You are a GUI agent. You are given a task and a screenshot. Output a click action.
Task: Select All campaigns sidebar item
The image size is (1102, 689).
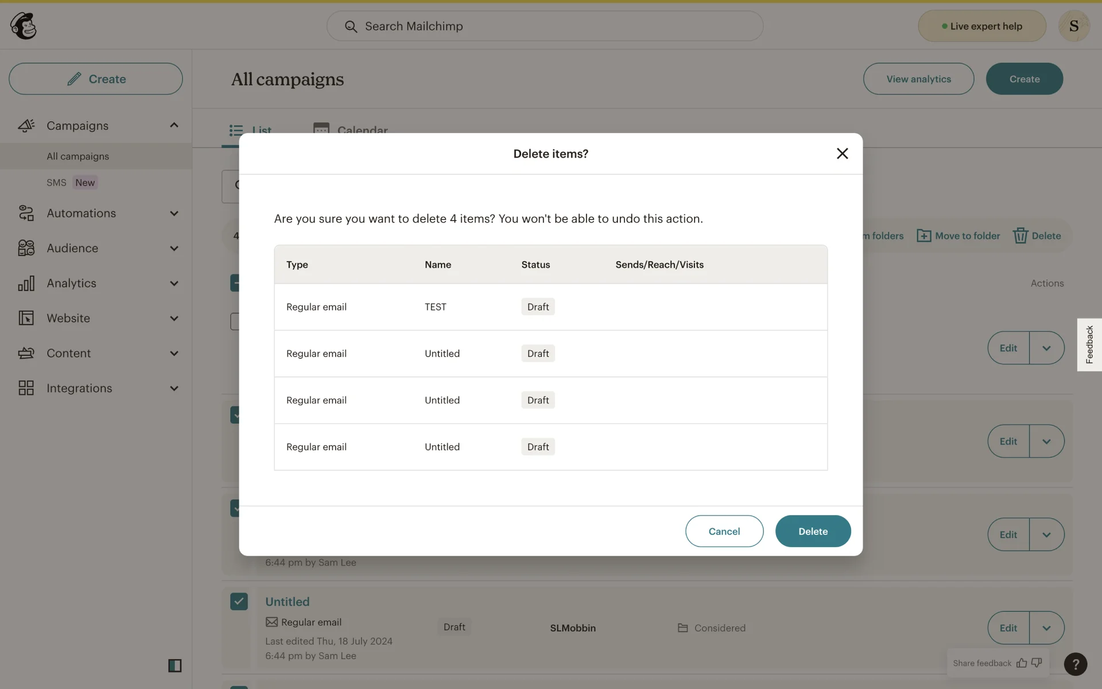pos(77,156)
